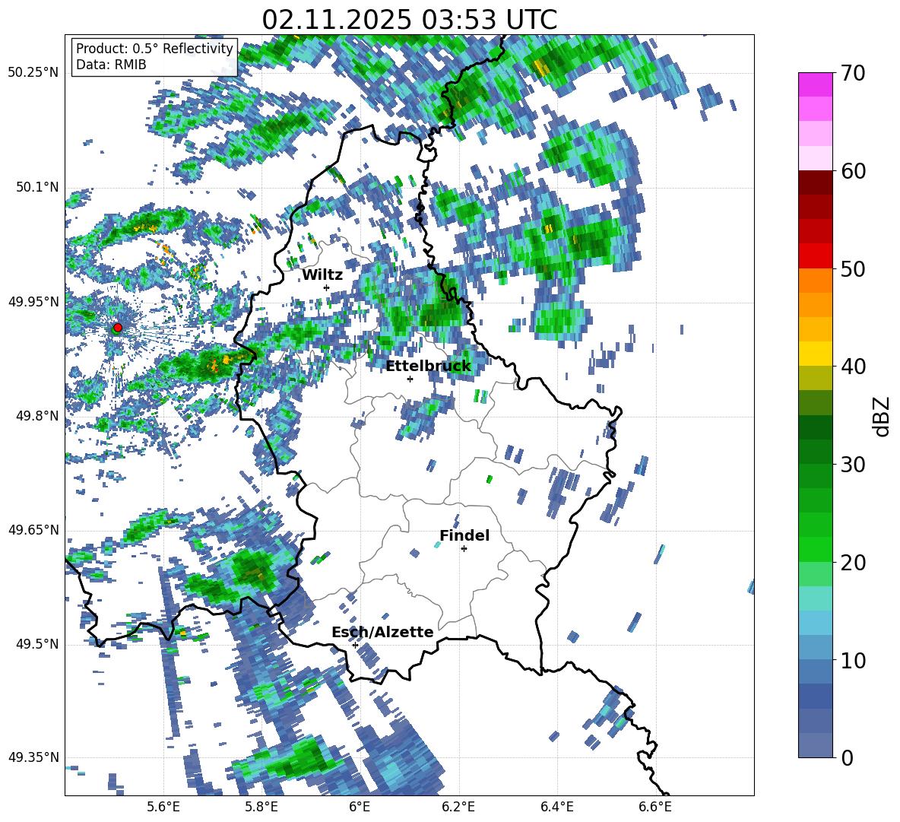This screenshot has height=822, width=900.
Task: Click the Wiltz city label
Action: pos(322,275)
